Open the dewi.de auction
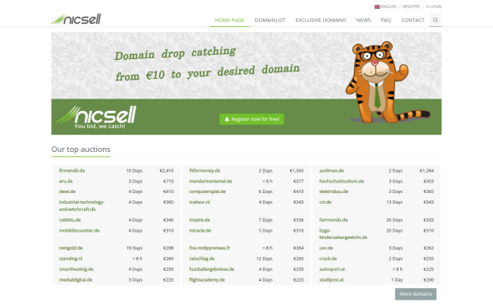Screen dimensions: 493x308 (x=67, y=191)
